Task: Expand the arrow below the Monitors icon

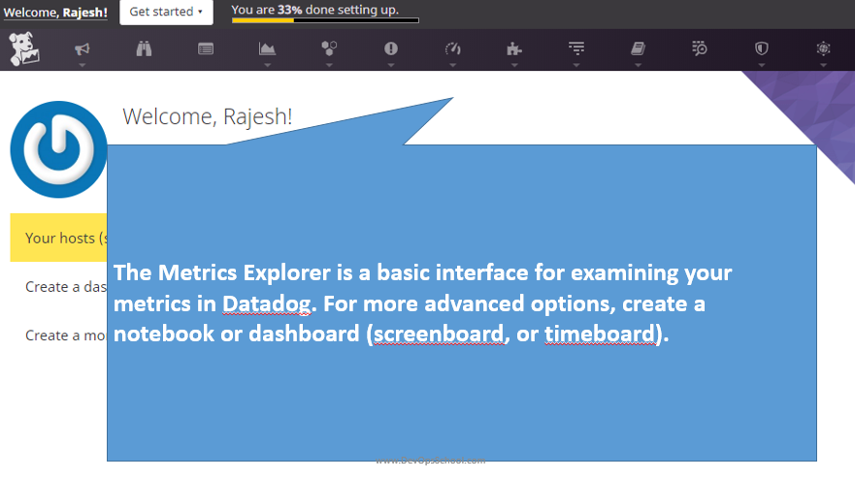Action: click(391, 65)
